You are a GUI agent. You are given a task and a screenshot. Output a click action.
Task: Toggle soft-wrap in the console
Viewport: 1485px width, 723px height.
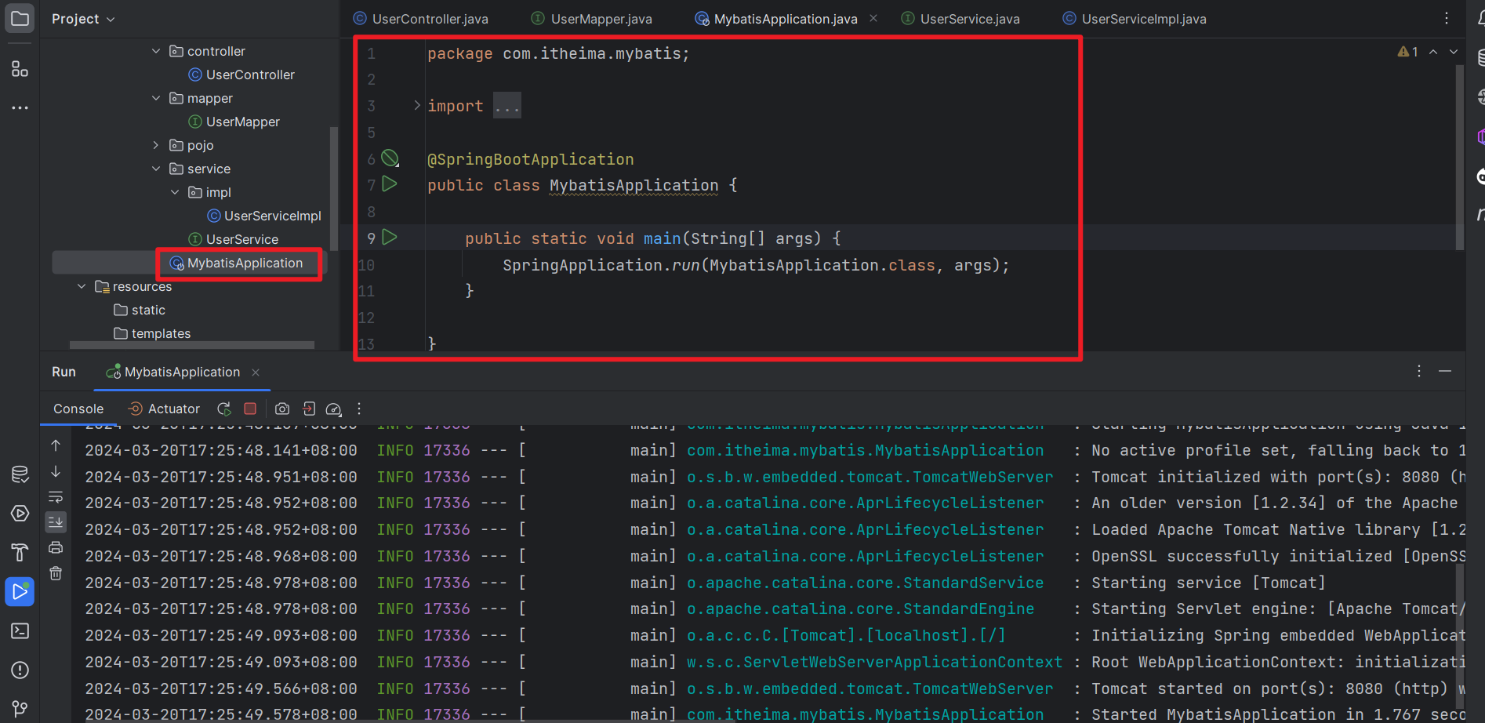[56, 496]
